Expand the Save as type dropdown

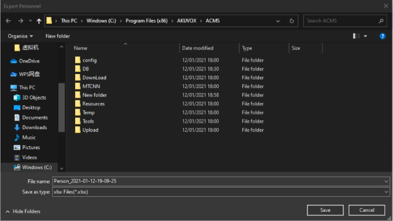point(386,192)
